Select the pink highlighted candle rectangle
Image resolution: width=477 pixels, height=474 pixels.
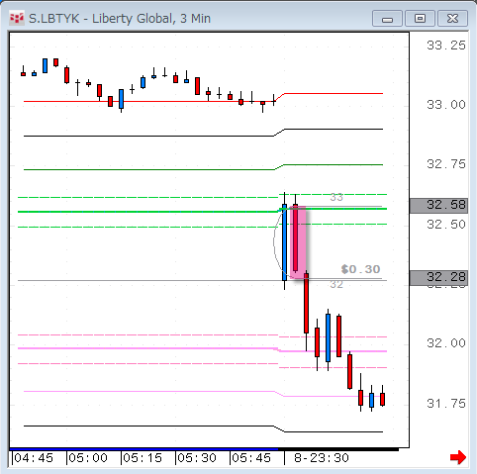click(x=298, y=242)
